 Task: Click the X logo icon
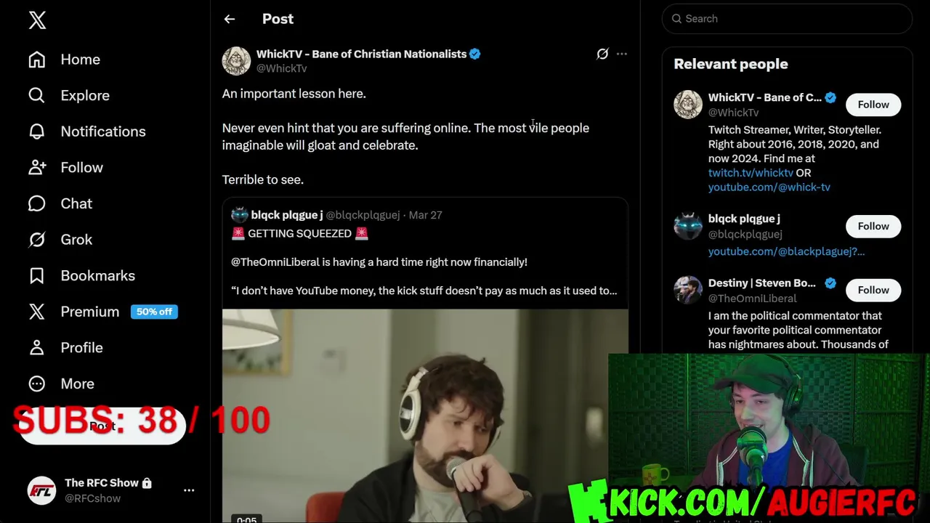37,20
